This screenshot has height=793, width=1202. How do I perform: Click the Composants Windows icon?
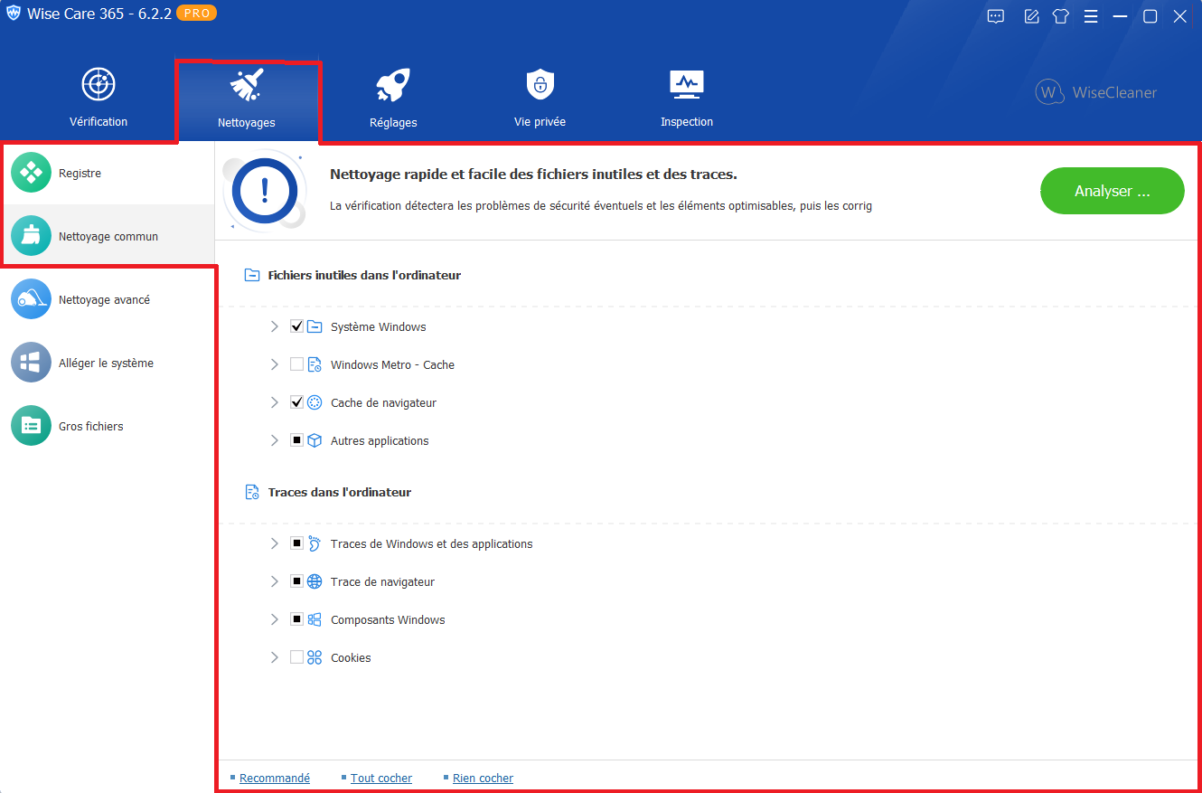[315, 619]
